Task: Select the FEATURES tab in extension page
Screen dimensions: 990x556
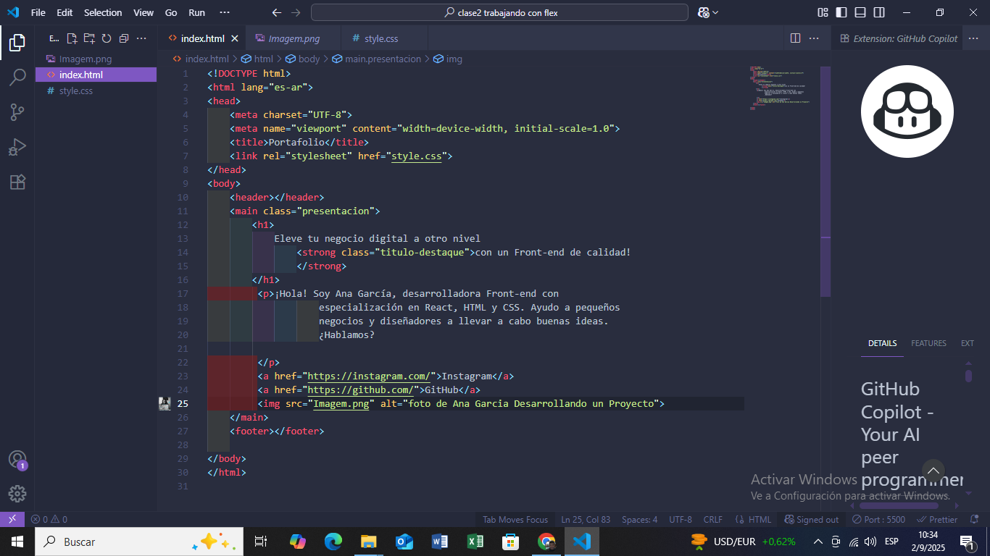Action: click(928, 343)
